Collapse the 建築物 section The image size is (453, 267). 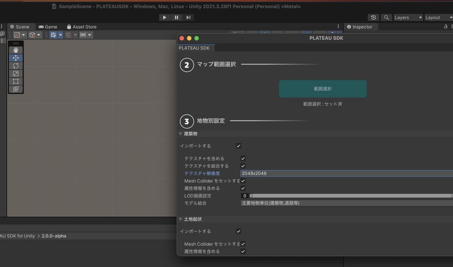180,134
